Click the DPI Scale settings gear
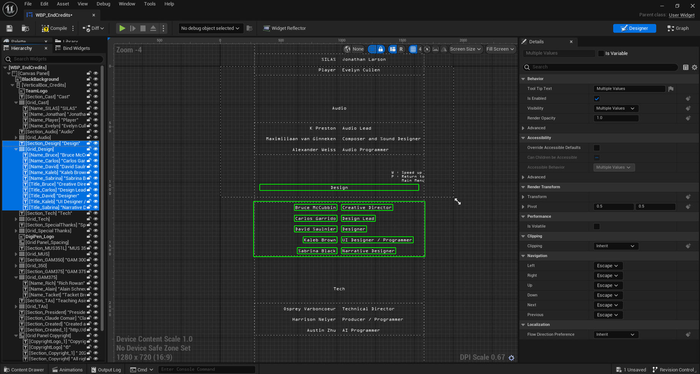This screenshot has height=374, width=700. tap(512, 358)
